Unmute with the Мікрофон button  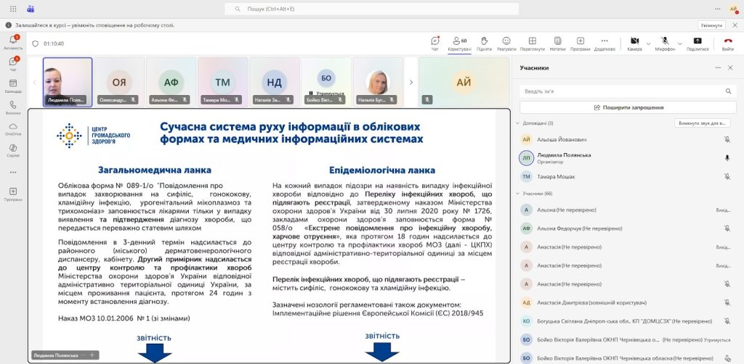click(664, 42)
